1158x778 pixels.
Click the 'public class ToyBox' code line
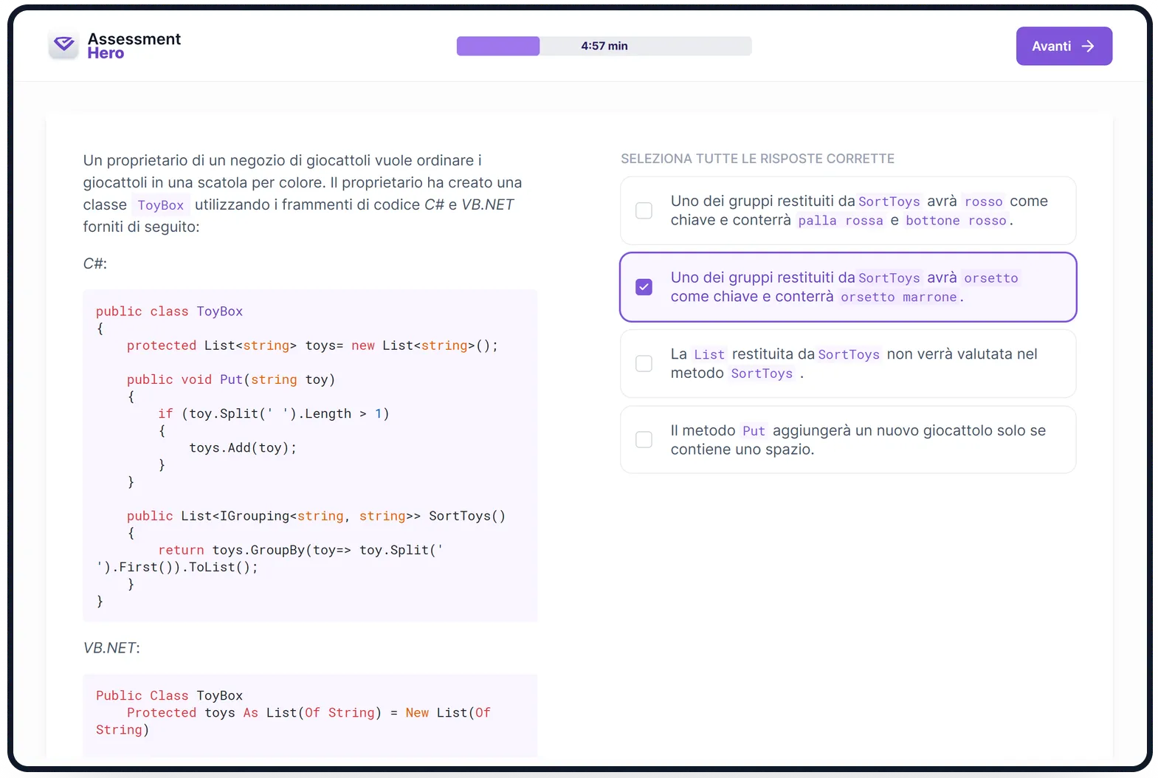click(x=169, y=311)
